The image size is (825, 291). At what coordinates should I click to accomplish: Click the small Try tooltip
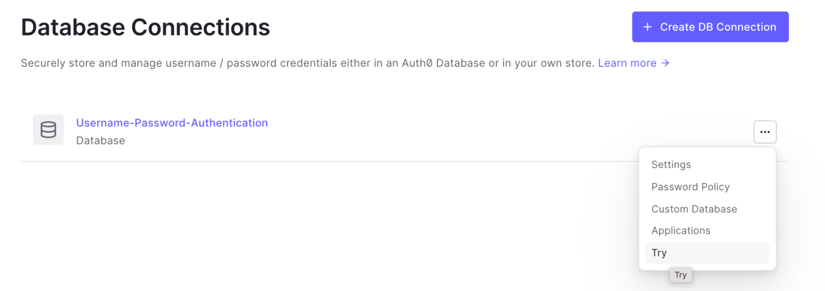(681, 275)
